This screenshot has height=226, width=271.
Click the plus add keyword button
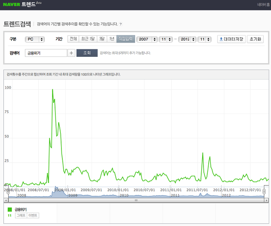tap(71, 53)
